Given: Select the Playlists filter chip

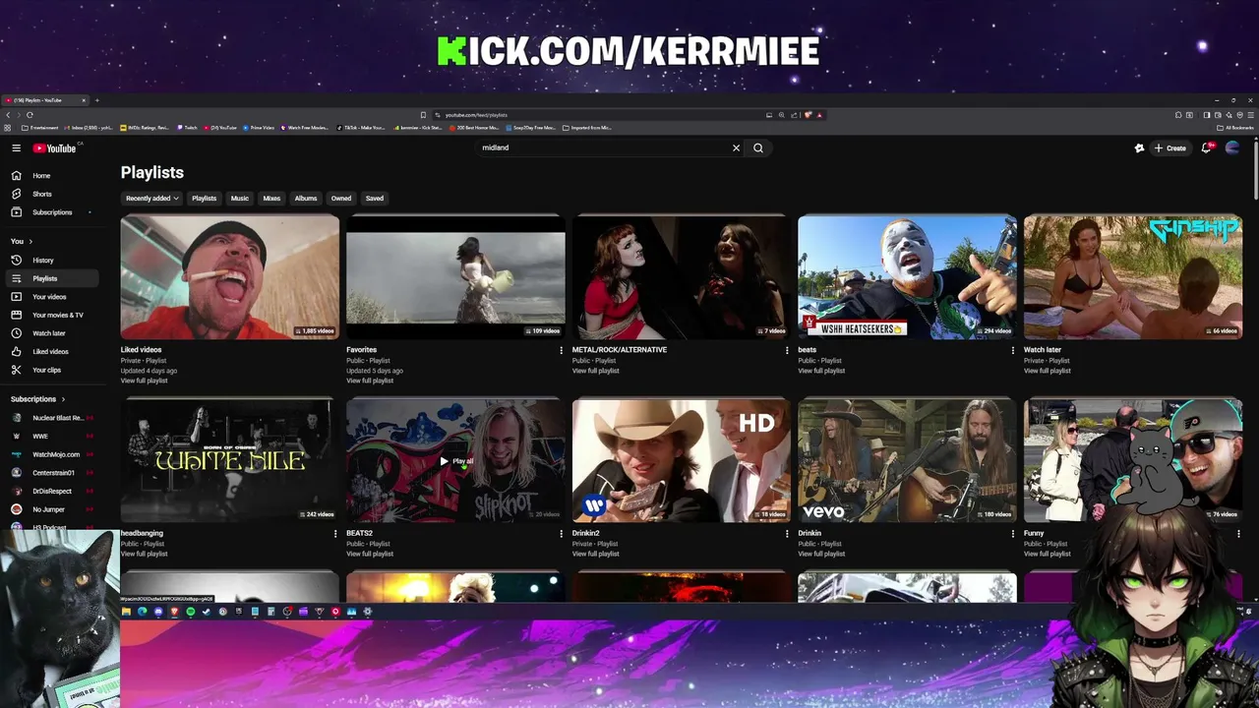Looking at the screenshot, I should click(205, 198).
